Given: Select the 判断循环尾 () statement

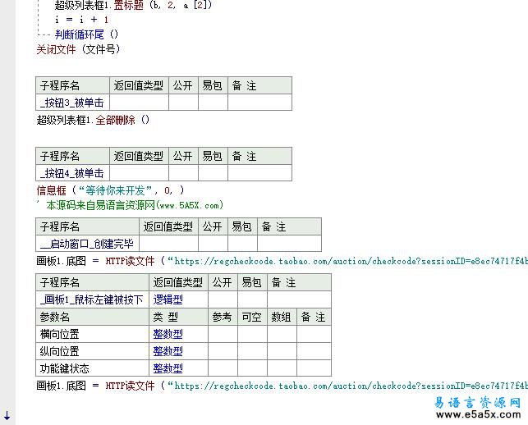Looking at the screenshot, I should point(86,34).
